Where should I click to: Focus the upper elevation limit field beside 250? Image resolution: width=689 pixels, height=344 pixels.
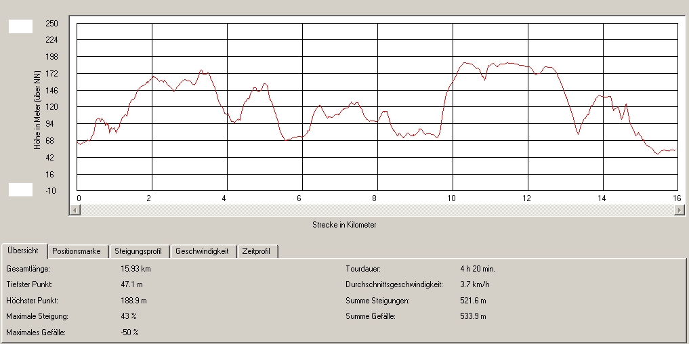coord(20,26)
